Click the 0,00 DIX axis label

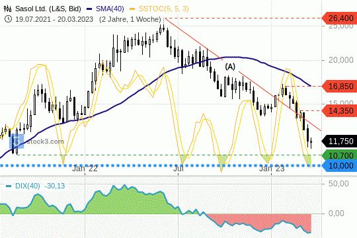(337, 214)
